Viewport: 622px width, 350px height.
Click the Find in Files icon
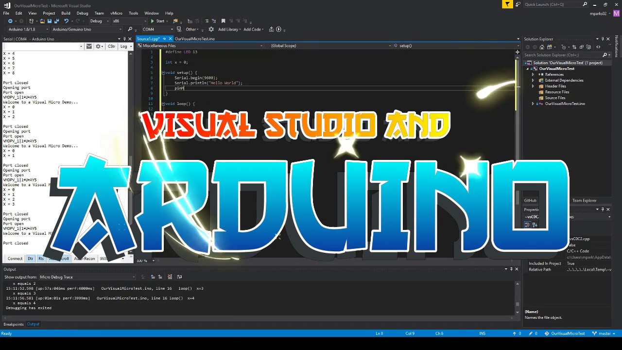coord(175,21)
